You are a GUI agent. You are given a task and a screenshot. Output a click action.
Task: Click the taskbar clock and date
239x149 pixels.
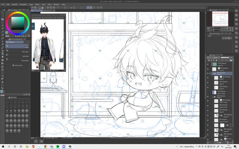(x=228, y=147)
